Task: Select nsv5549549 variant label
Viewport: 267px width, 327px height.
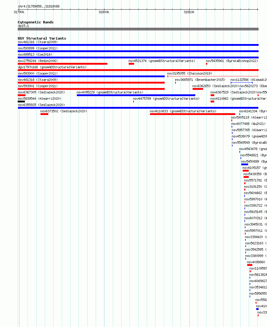Action: click(x=249, y=143)
